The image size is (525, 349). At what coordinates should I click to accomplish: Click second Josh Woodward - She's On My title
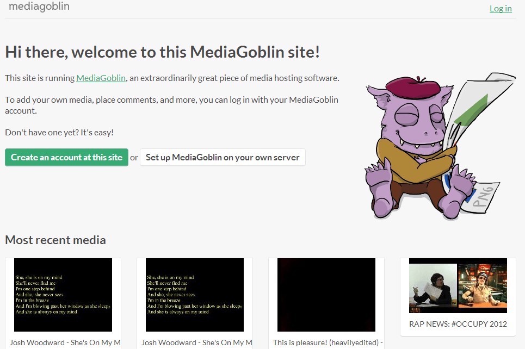[196, 342]
